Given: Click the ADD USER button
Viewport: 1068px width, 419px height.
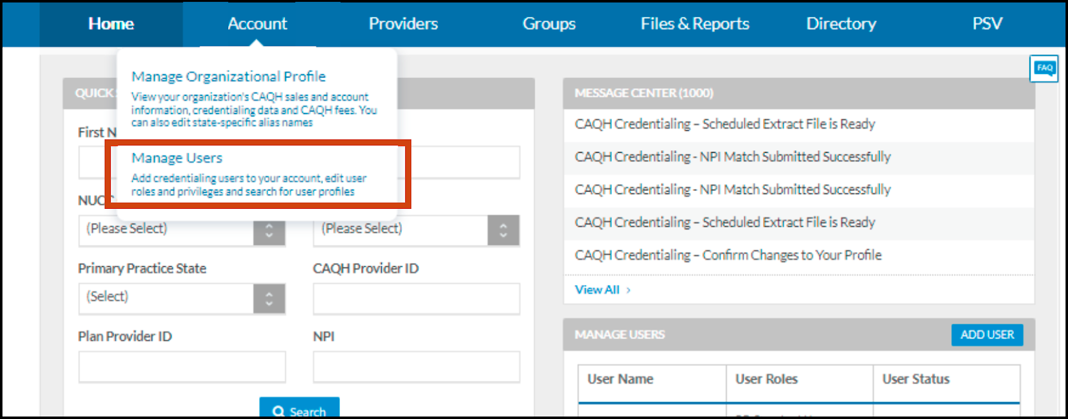Looking at the screenshot, I should tap(987, 335).
